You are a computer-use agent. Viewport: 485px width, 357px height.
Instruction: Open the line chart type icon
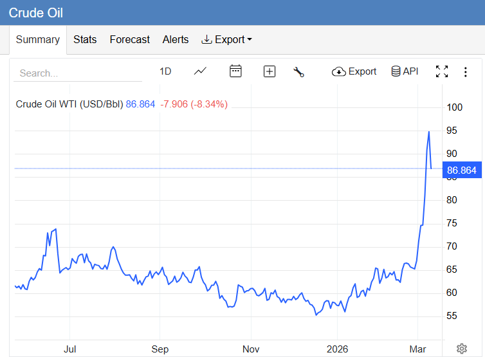[200, 71]
